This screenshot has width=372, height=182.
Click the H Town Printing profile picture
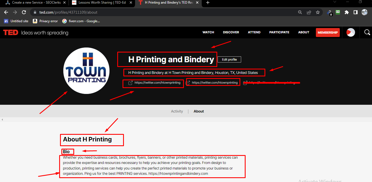tap(86, 71)
